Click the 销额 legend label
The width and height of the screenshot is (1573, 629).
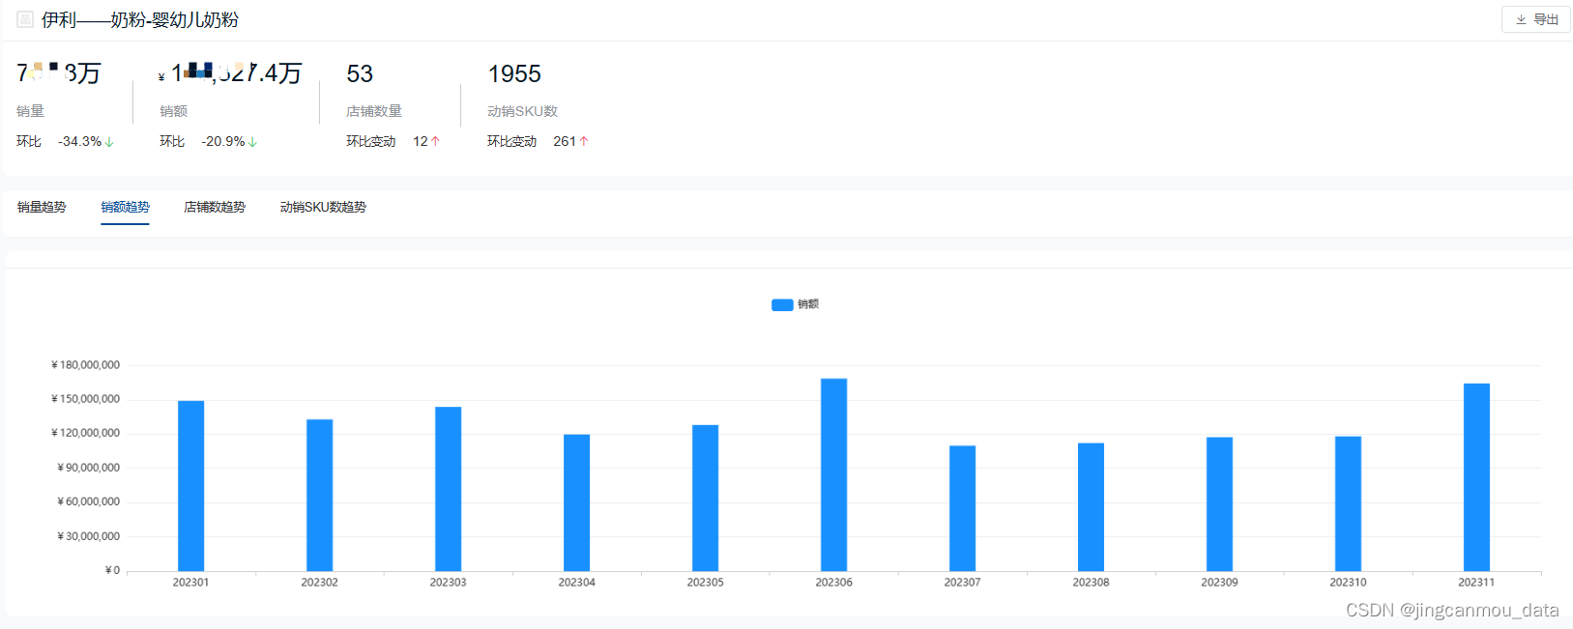808,304
